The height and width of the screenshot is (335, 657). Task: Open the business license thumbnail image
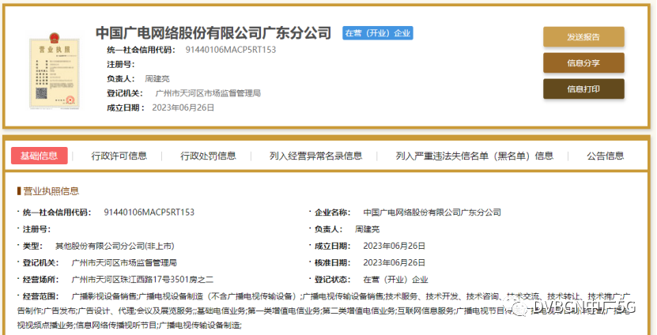pyautogui.click(x=55, y=71)
